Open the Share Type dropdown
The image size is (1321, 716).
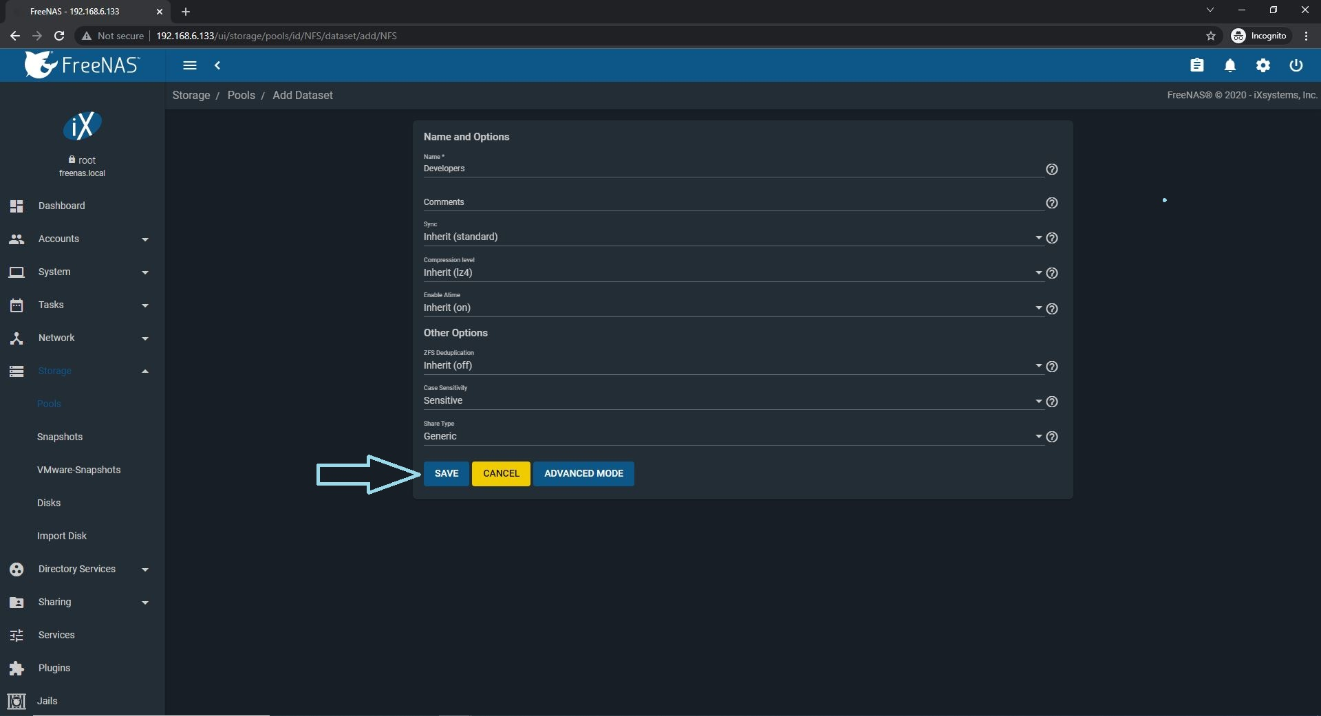(733, 436)
